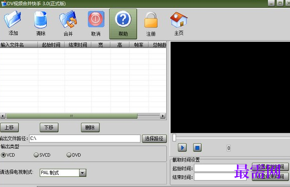The height and width of the screenshot is (187, 290).
Task: Click the 结束时间 column header
Action: point(78,45)
